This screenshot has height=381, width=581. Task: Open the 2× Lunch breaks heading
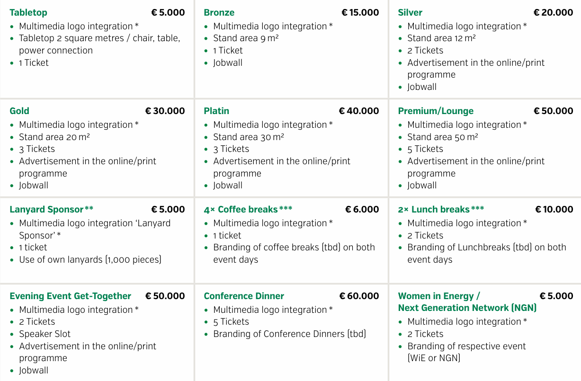441,210
